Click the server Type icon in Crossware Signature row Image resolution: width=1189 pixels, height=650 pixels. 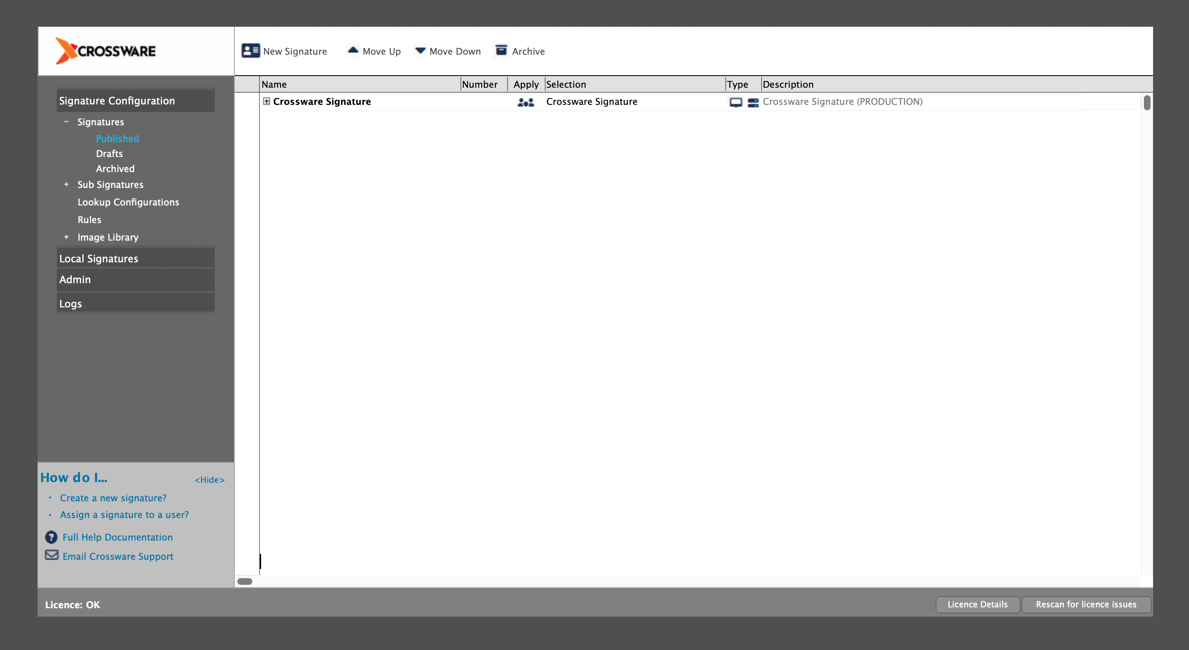753,102
